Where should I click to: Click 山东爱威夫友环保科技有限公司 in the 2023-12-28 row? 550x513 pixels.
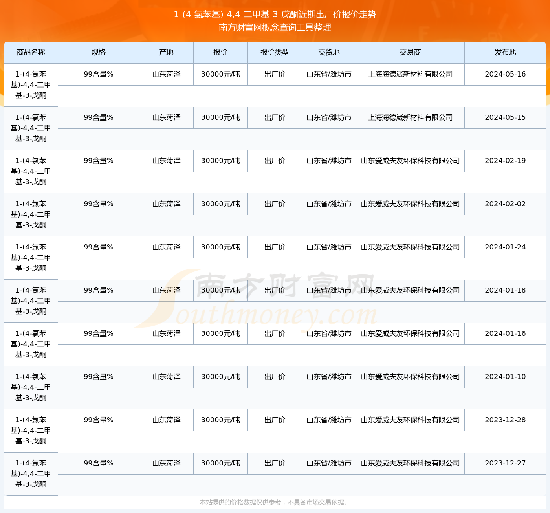point(410,420)
